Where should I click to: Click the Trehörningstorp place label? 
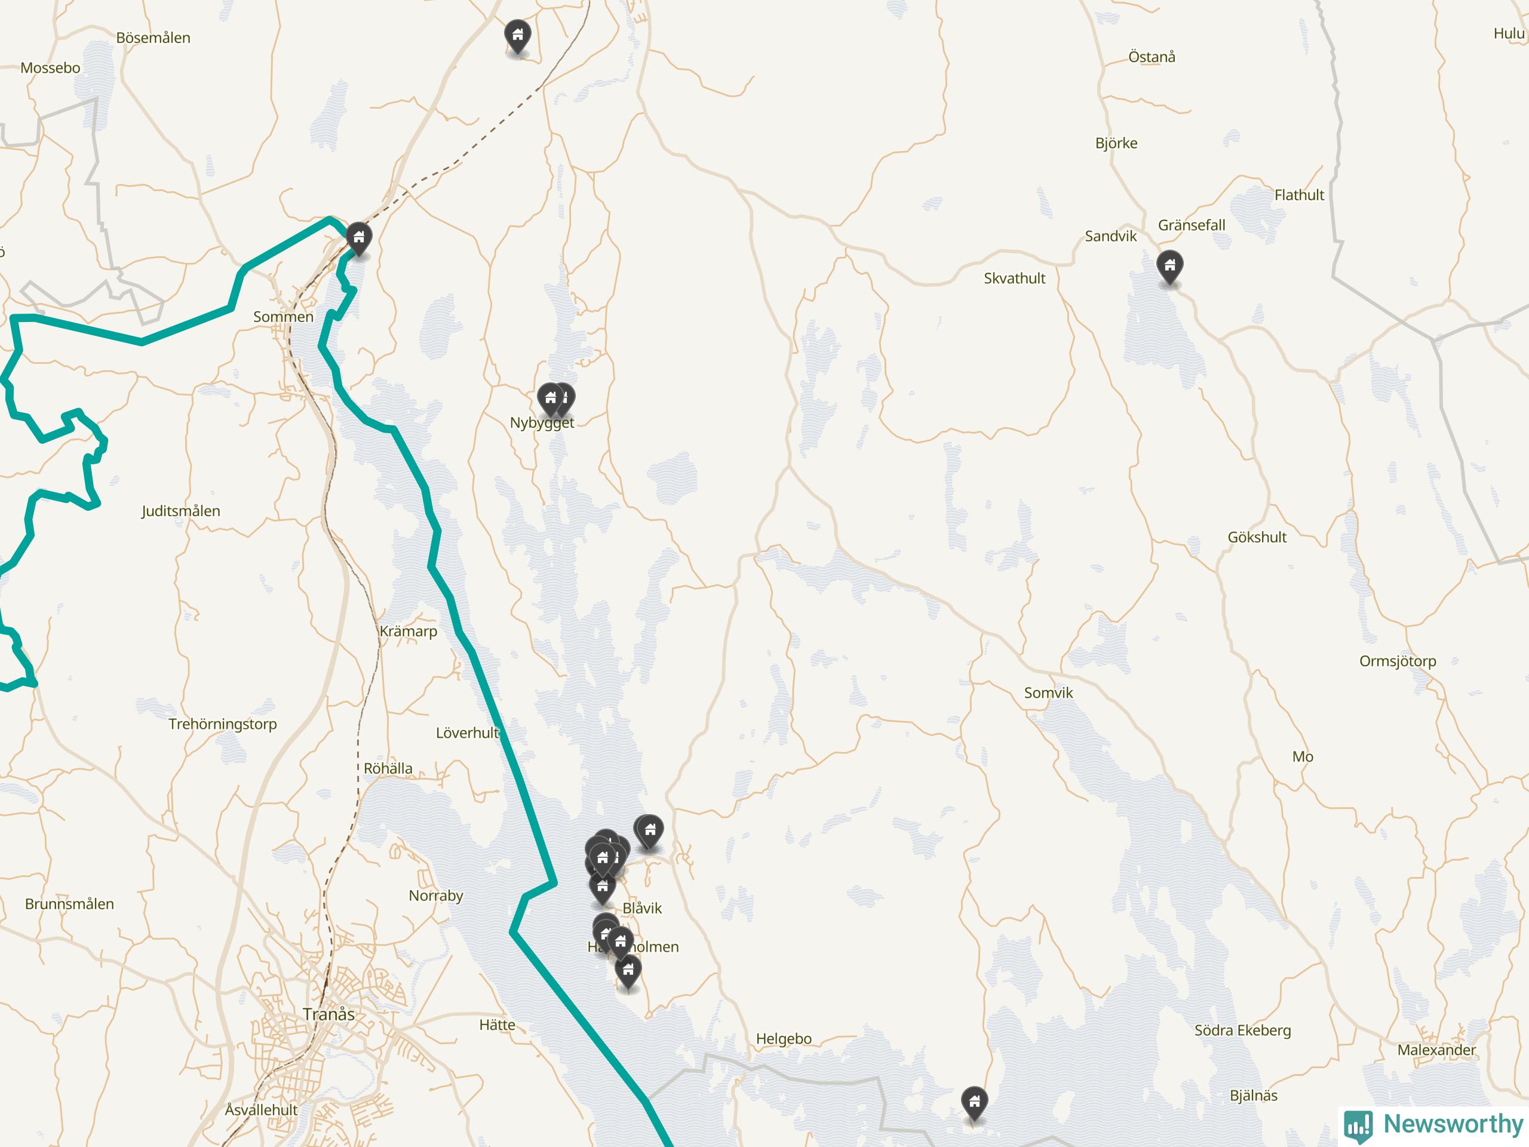(x=223, y=724)
